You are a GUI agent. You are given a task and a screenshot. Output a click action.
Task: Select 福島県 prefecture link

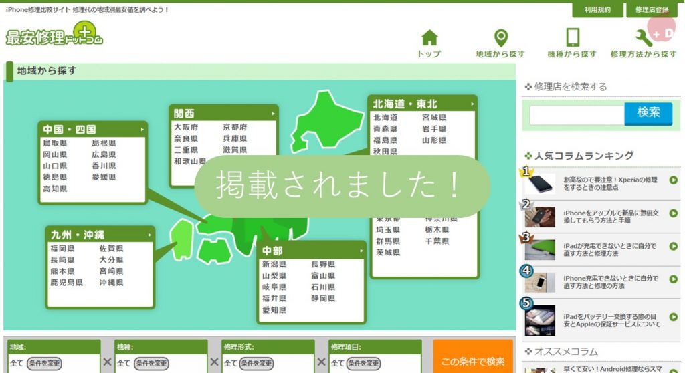385,140
